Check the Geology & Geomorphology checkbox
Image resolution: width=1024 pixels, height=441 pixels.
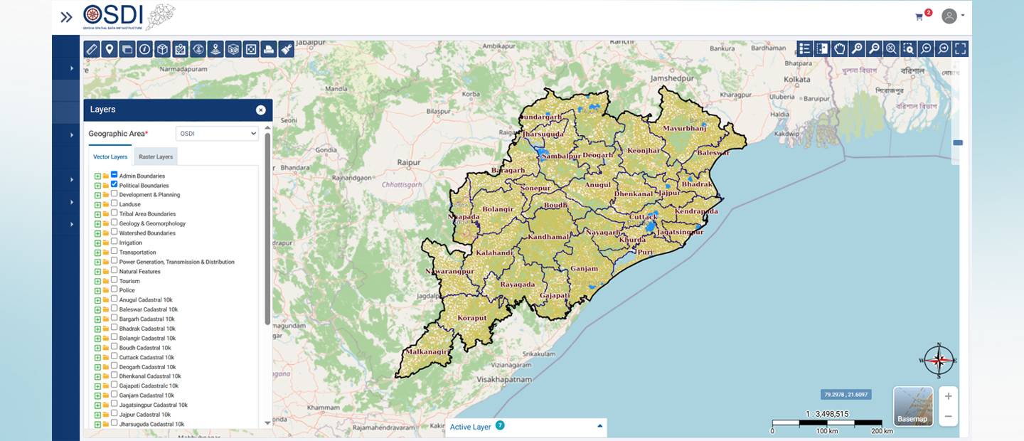[114, 223]
